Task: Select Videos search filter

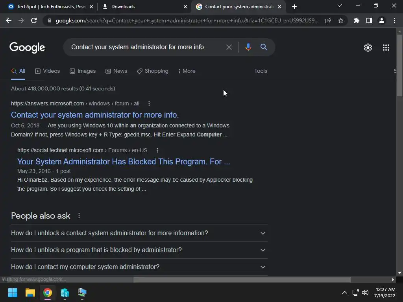Action: (47, 71)
